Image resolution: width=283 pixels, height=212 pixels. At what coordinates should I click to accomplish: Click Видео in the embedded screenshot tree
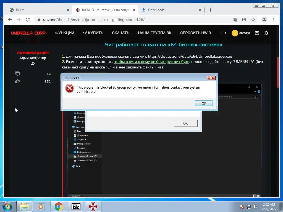click(78, 131)
